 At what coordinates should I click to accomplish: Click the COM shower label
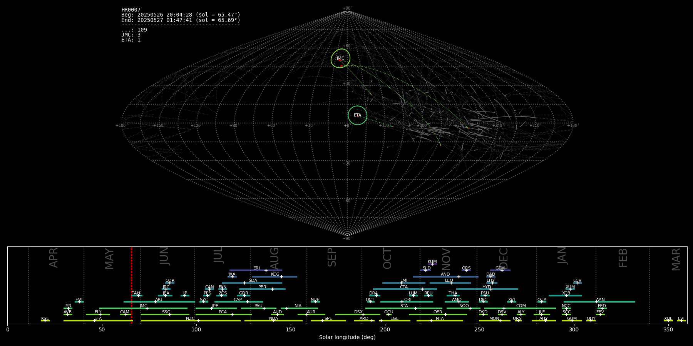pos(521,306)
